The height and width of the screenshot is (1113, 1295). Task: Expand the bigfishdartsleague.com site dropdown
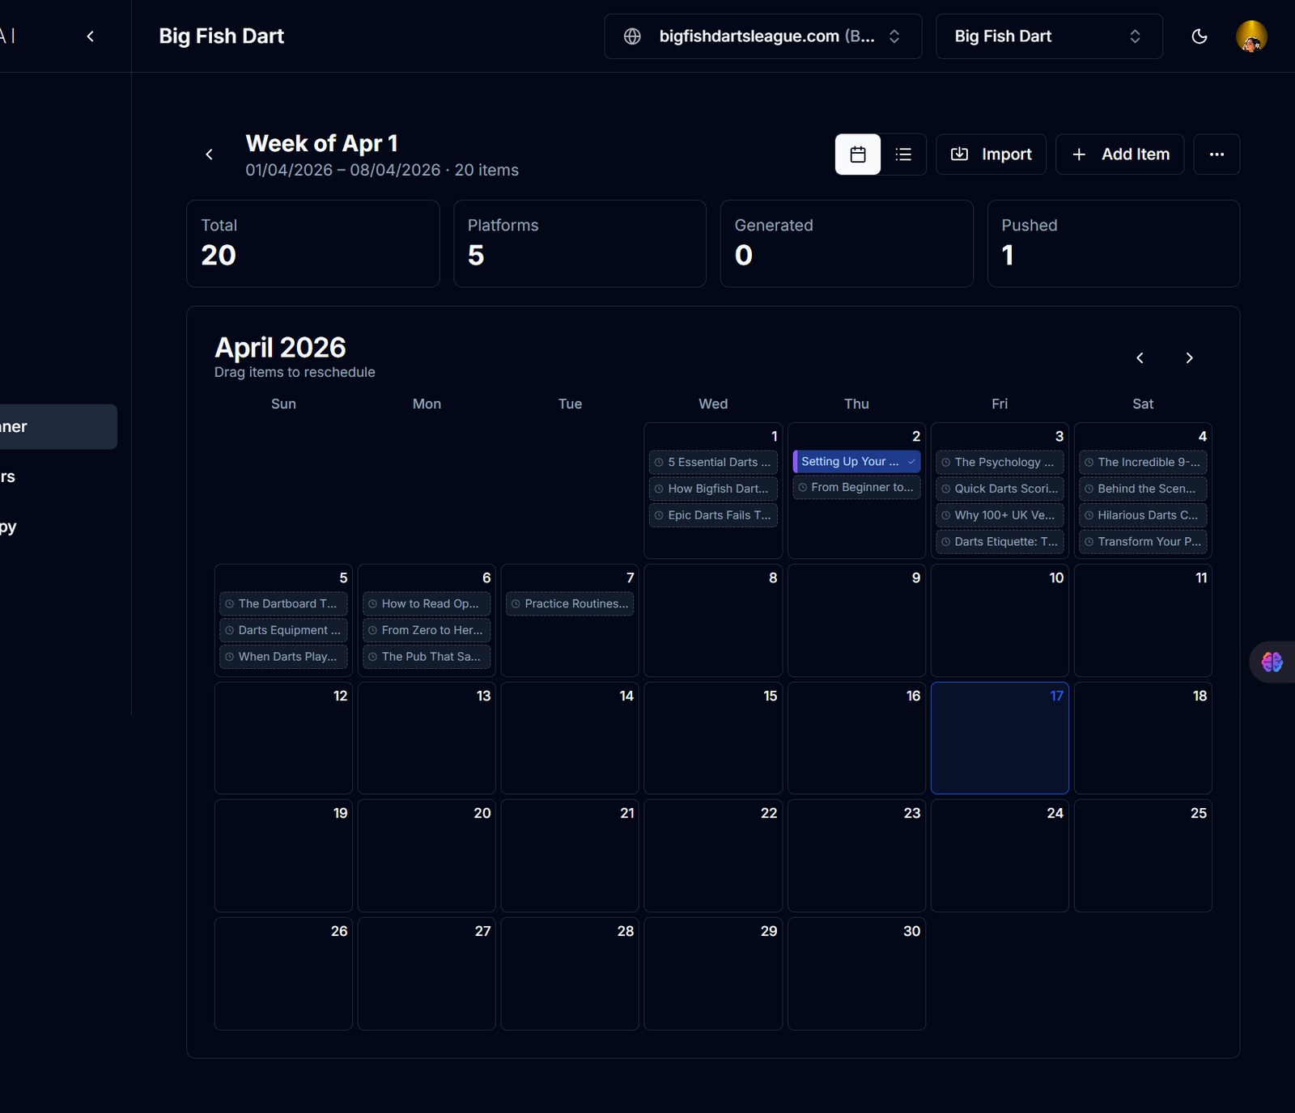[763, 36]
